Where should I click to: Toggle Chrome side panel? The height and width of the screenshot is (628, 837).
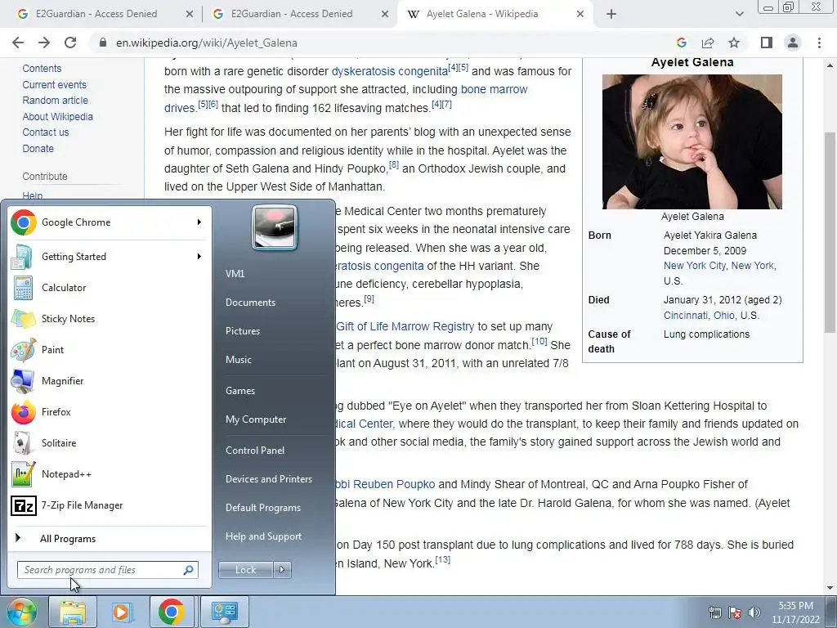(x=767, y=43)
